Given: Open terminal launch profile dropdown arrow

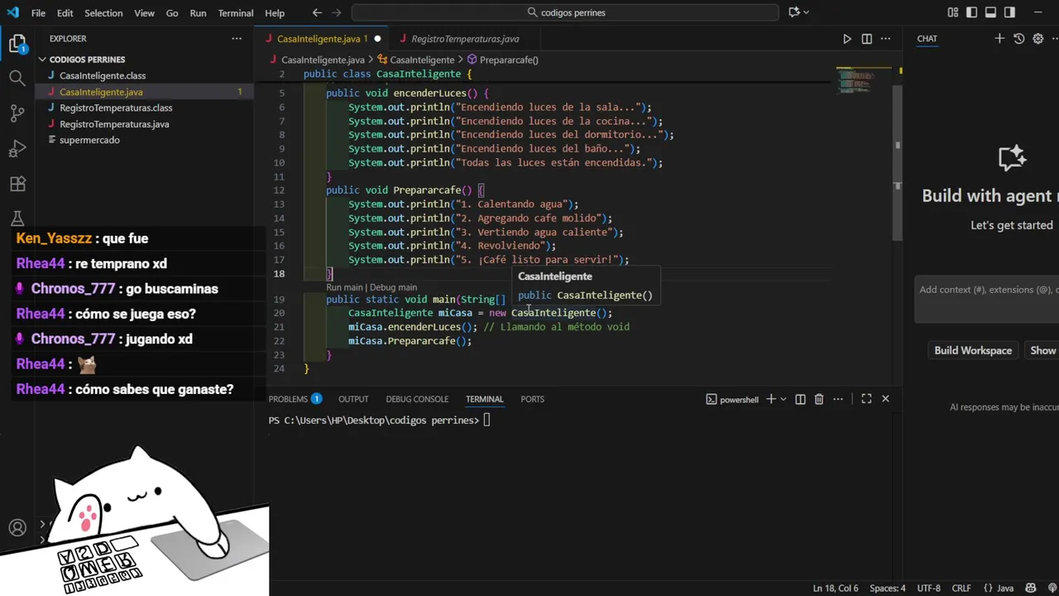Looking at the screenshot, I should (x=783, y=399).
